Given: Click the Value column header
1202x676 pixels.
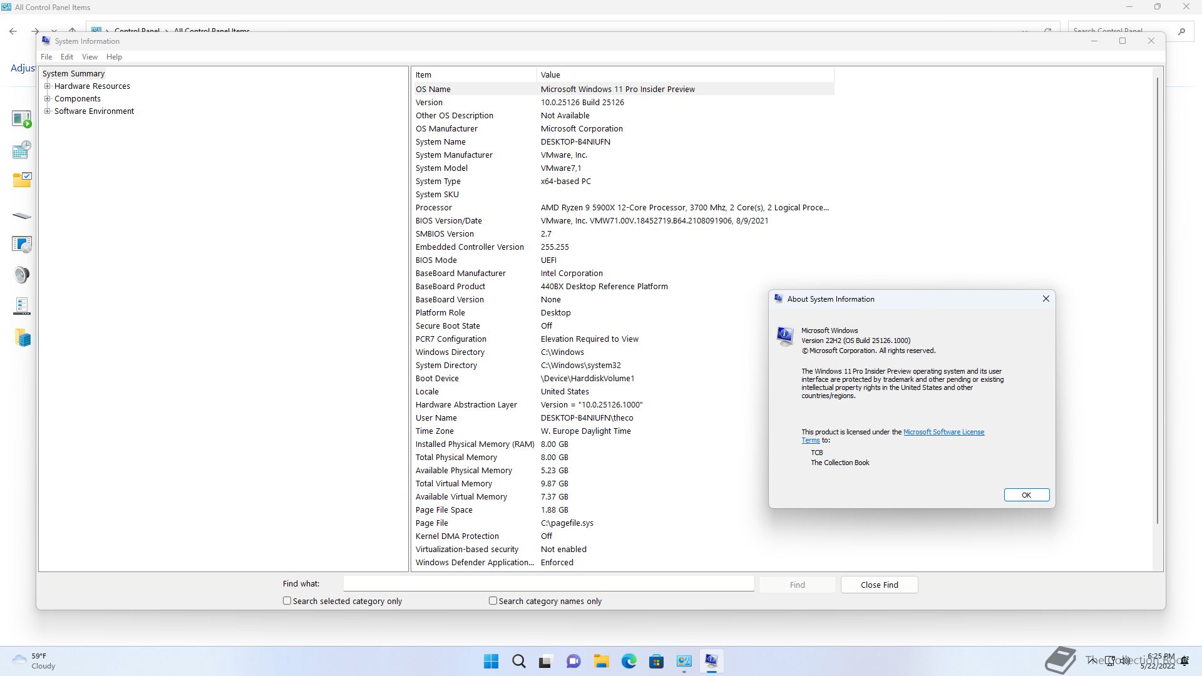Looking at the screenshot, I should (685, 75).
